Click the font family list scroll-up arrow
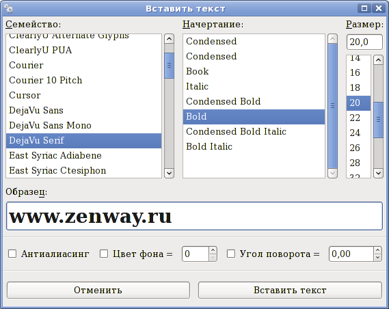389x309 pixels. tap(169, 39)
